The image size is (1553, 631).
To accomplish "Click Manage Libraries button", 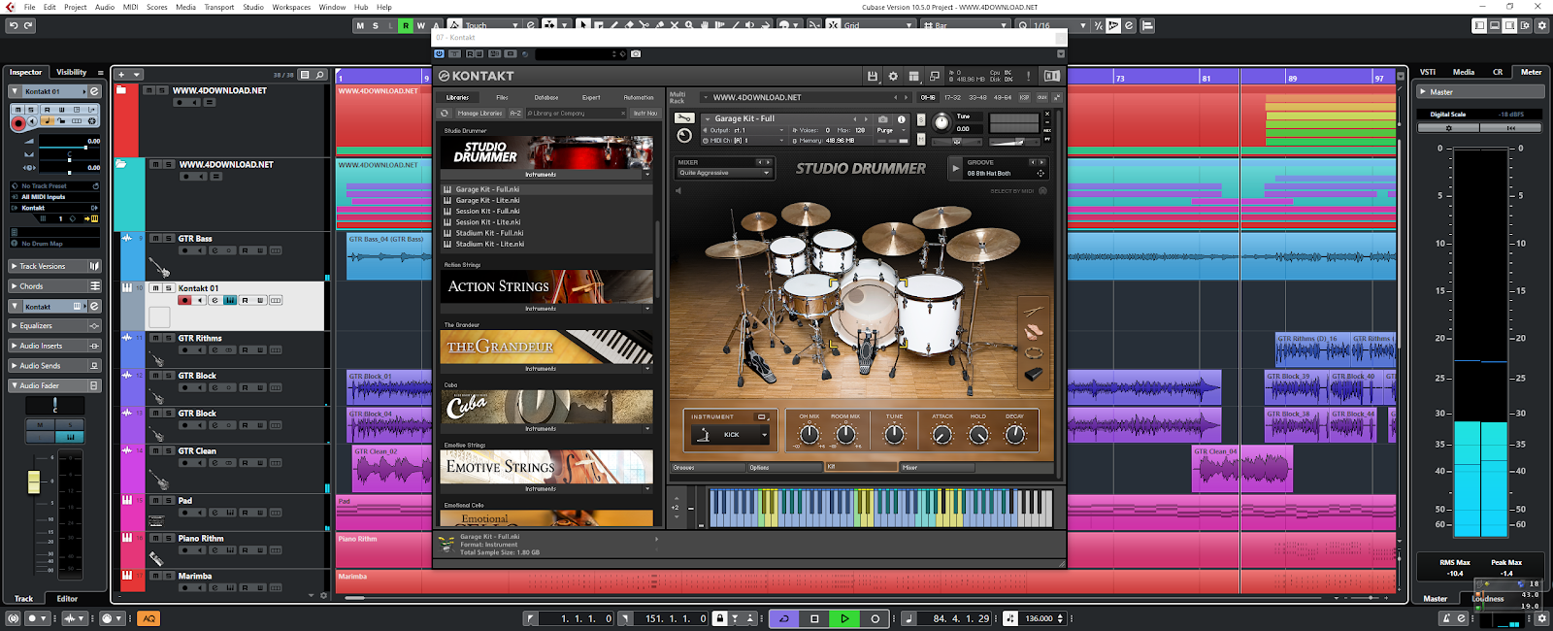I will pos(480,114).
